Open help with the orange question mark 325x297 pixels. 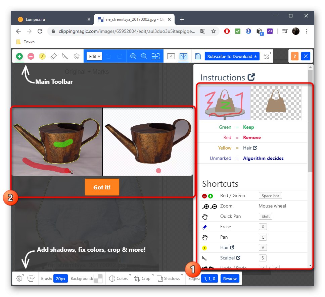[294, 56]
